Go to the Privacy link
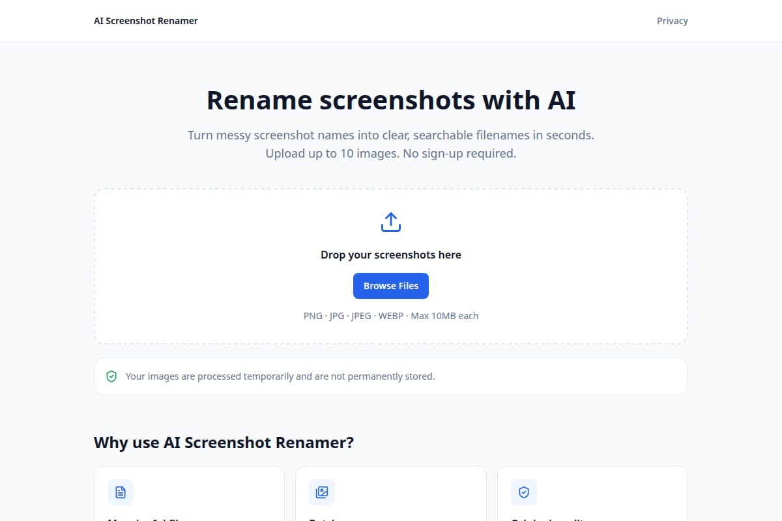Image resolution: width=782 pixels, height=521 pixels. click(673, 21)
